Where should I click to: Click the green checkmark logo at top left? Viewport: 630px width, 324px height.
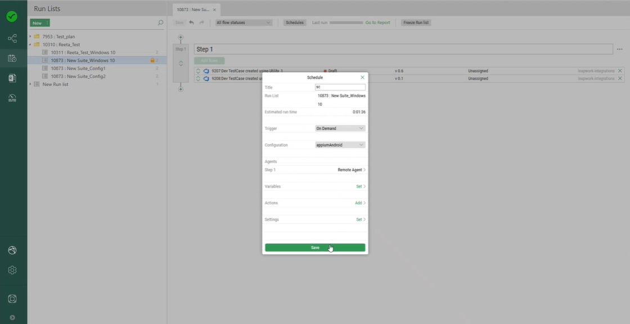click(12, 16)
